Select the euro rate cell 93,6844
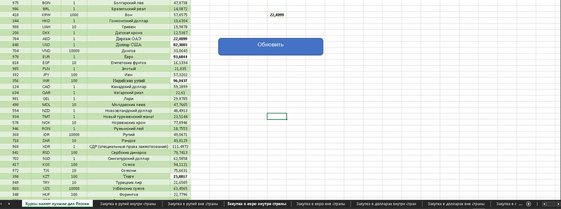This screenshot has height=209, width=561. 180,56
